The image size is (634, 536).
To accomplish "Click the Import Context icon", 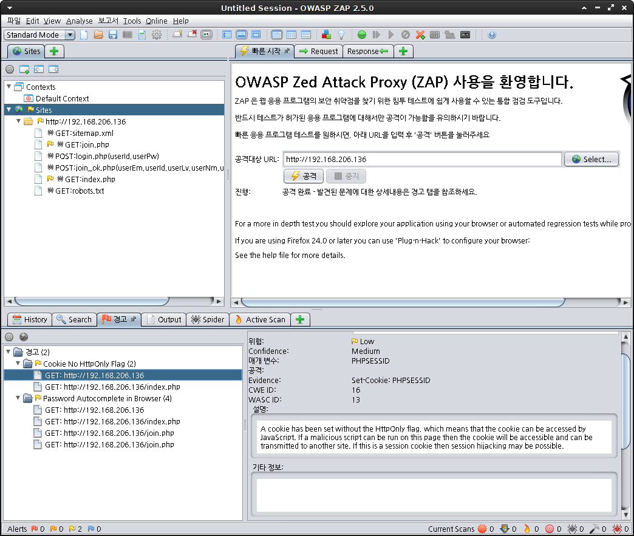I will pos(39,69).
